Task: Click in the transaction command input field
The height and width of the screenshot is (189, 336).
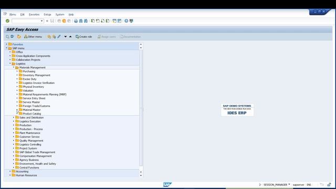Action: [26, 21]
